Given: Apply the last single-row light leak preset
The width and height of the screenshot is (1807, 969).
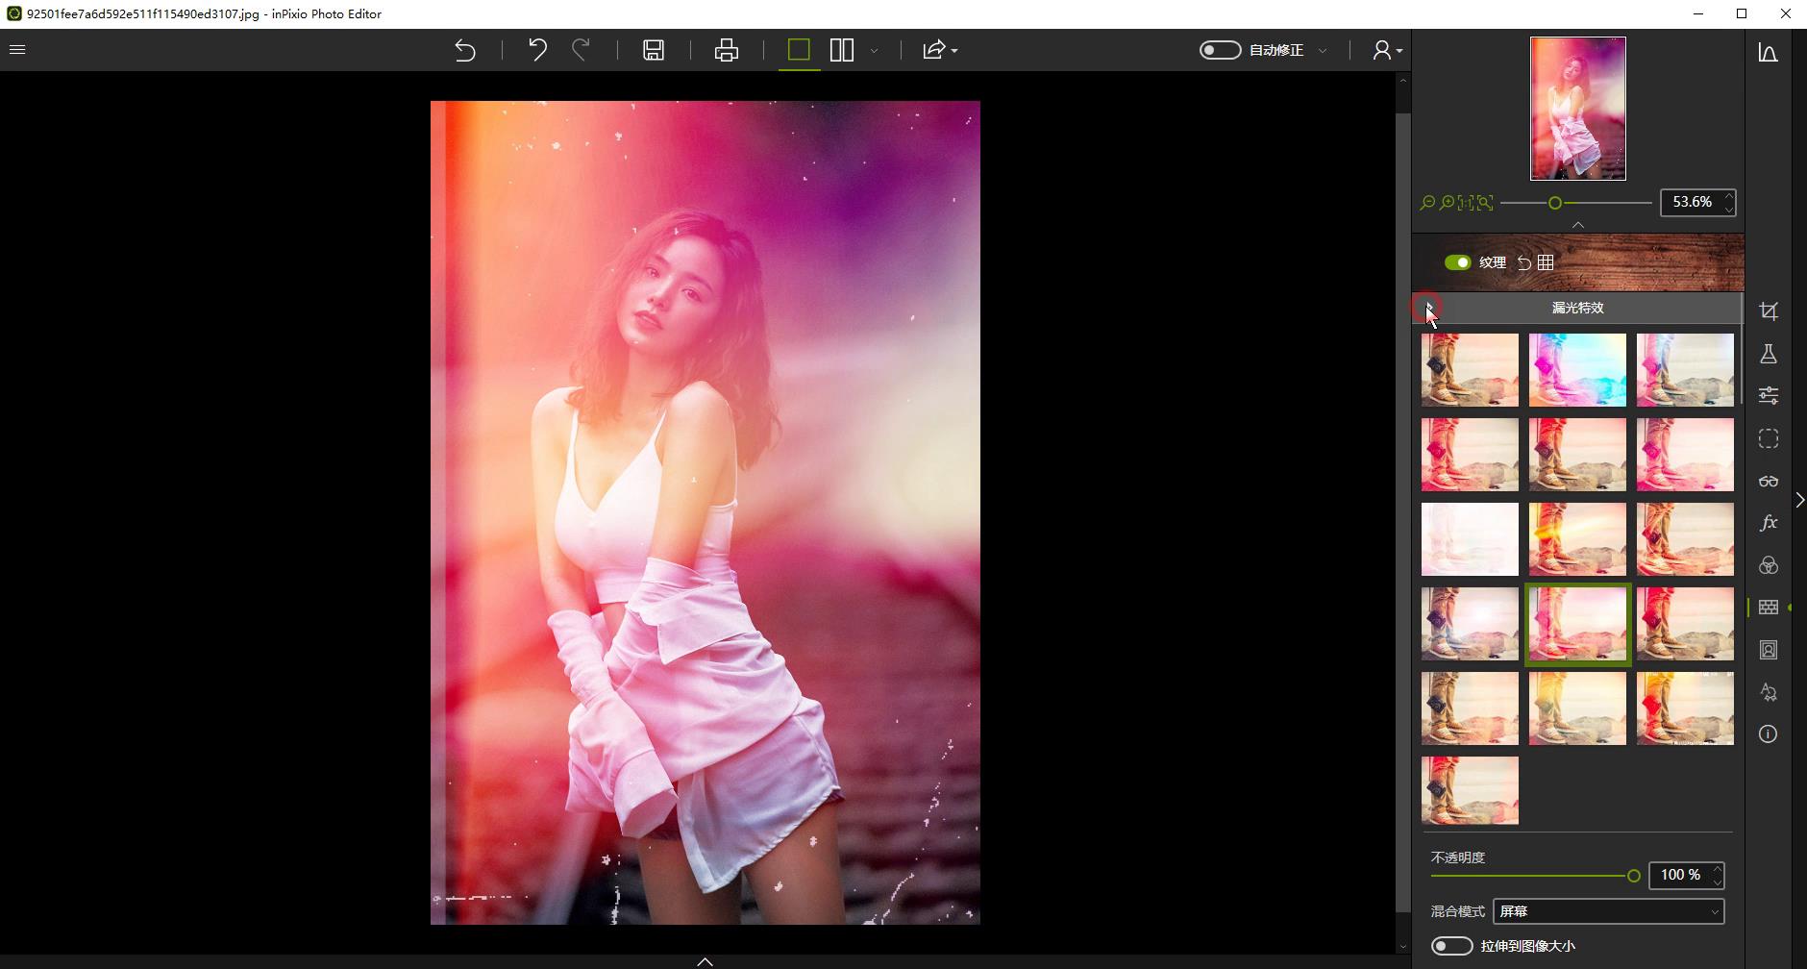Looking at the screenshot, I should 1471,790.
